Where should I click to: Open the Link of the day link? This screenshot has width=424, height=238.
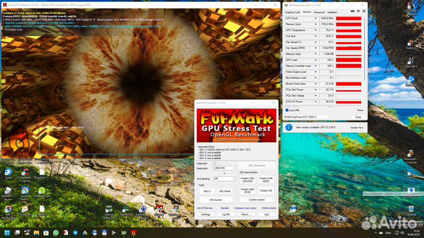click(x=204, y=208)
